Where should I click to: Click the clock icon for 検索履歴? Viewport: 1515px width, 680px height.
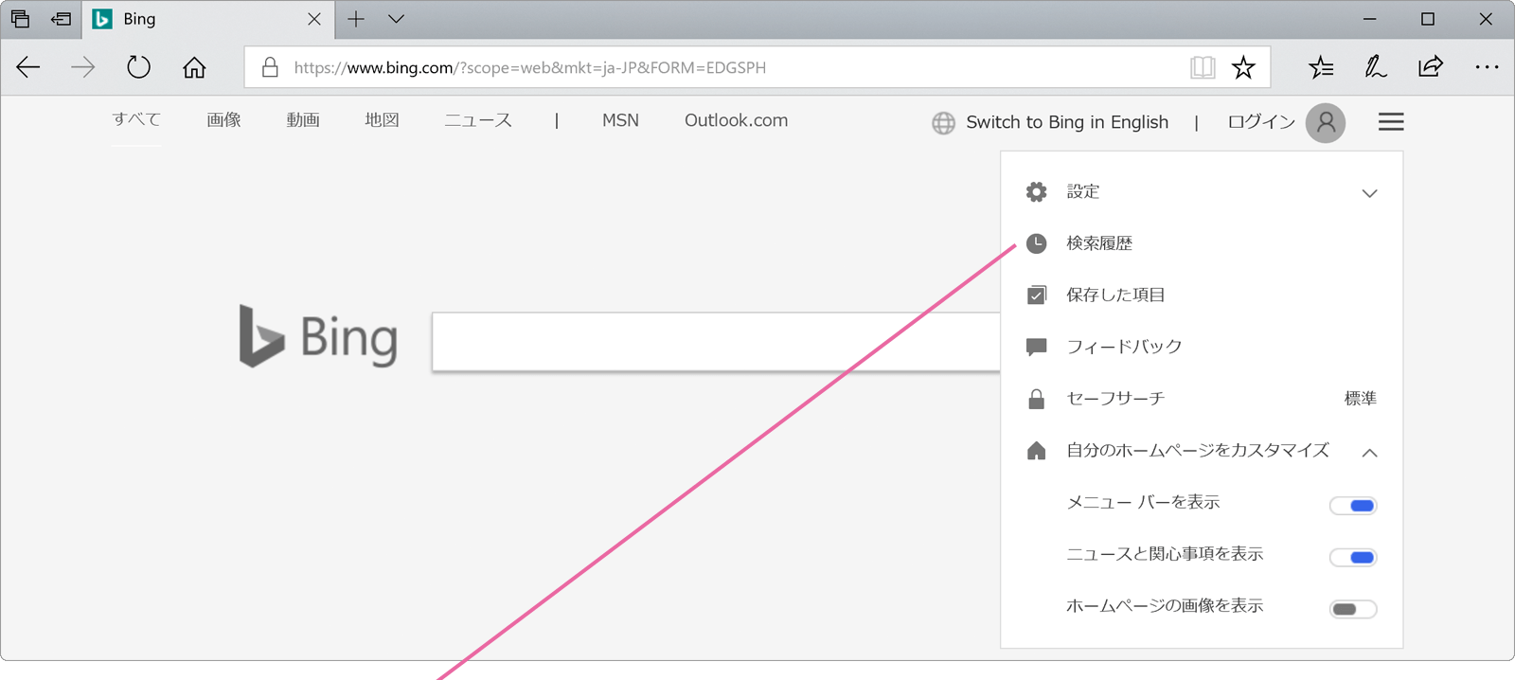tap(1037, 243)
